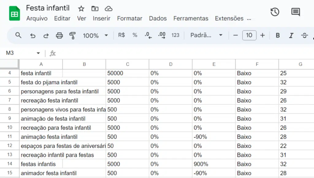Open the Extensões menu
Screen dimensions: 314x178
click(x=229, y=18)
